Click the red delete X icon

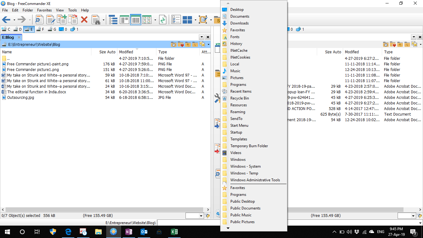[x=84, y=20]
